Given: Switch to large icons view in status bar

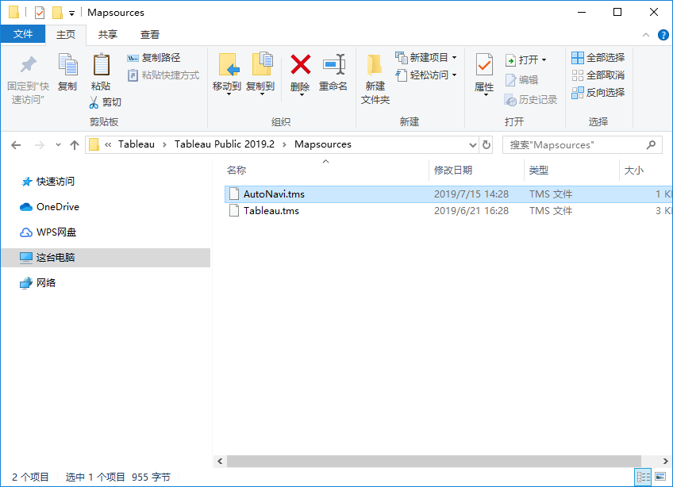Looking at the screenshot, I should (660, 477).
